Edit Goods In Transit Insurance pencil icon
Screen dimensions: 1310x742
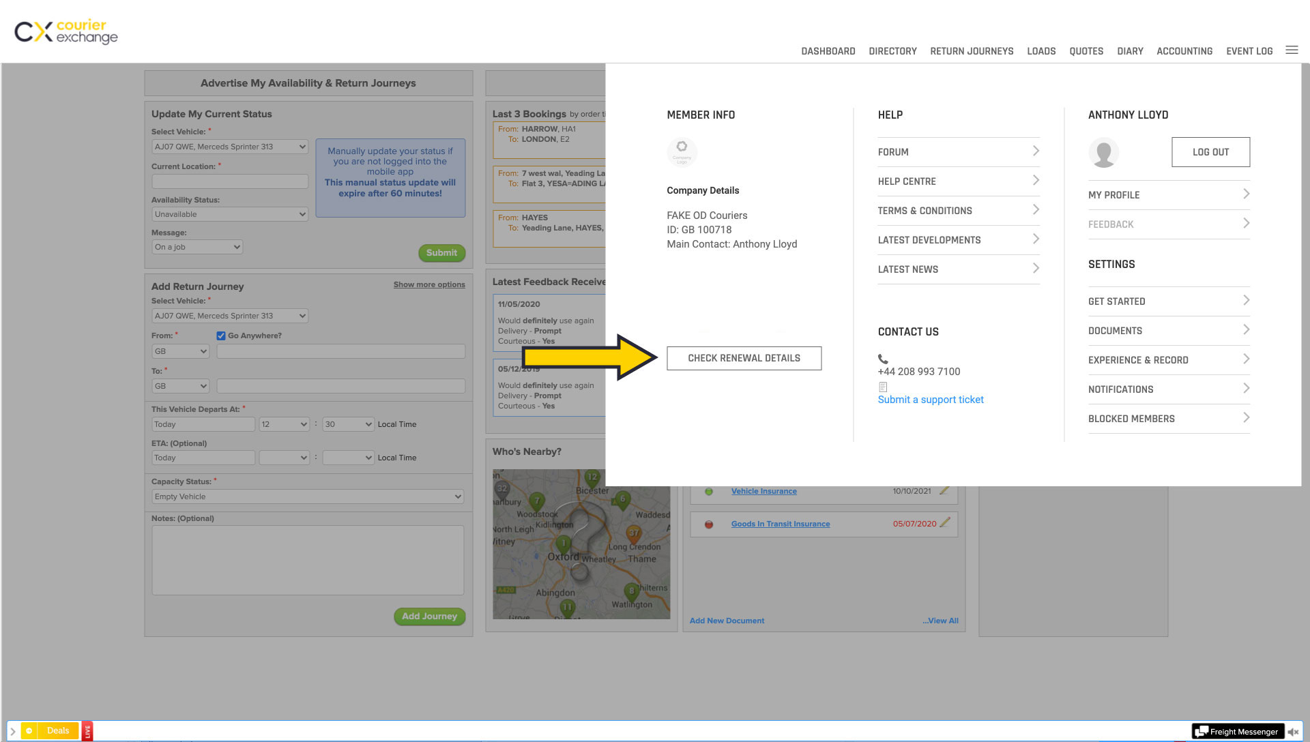click(945, 523)
